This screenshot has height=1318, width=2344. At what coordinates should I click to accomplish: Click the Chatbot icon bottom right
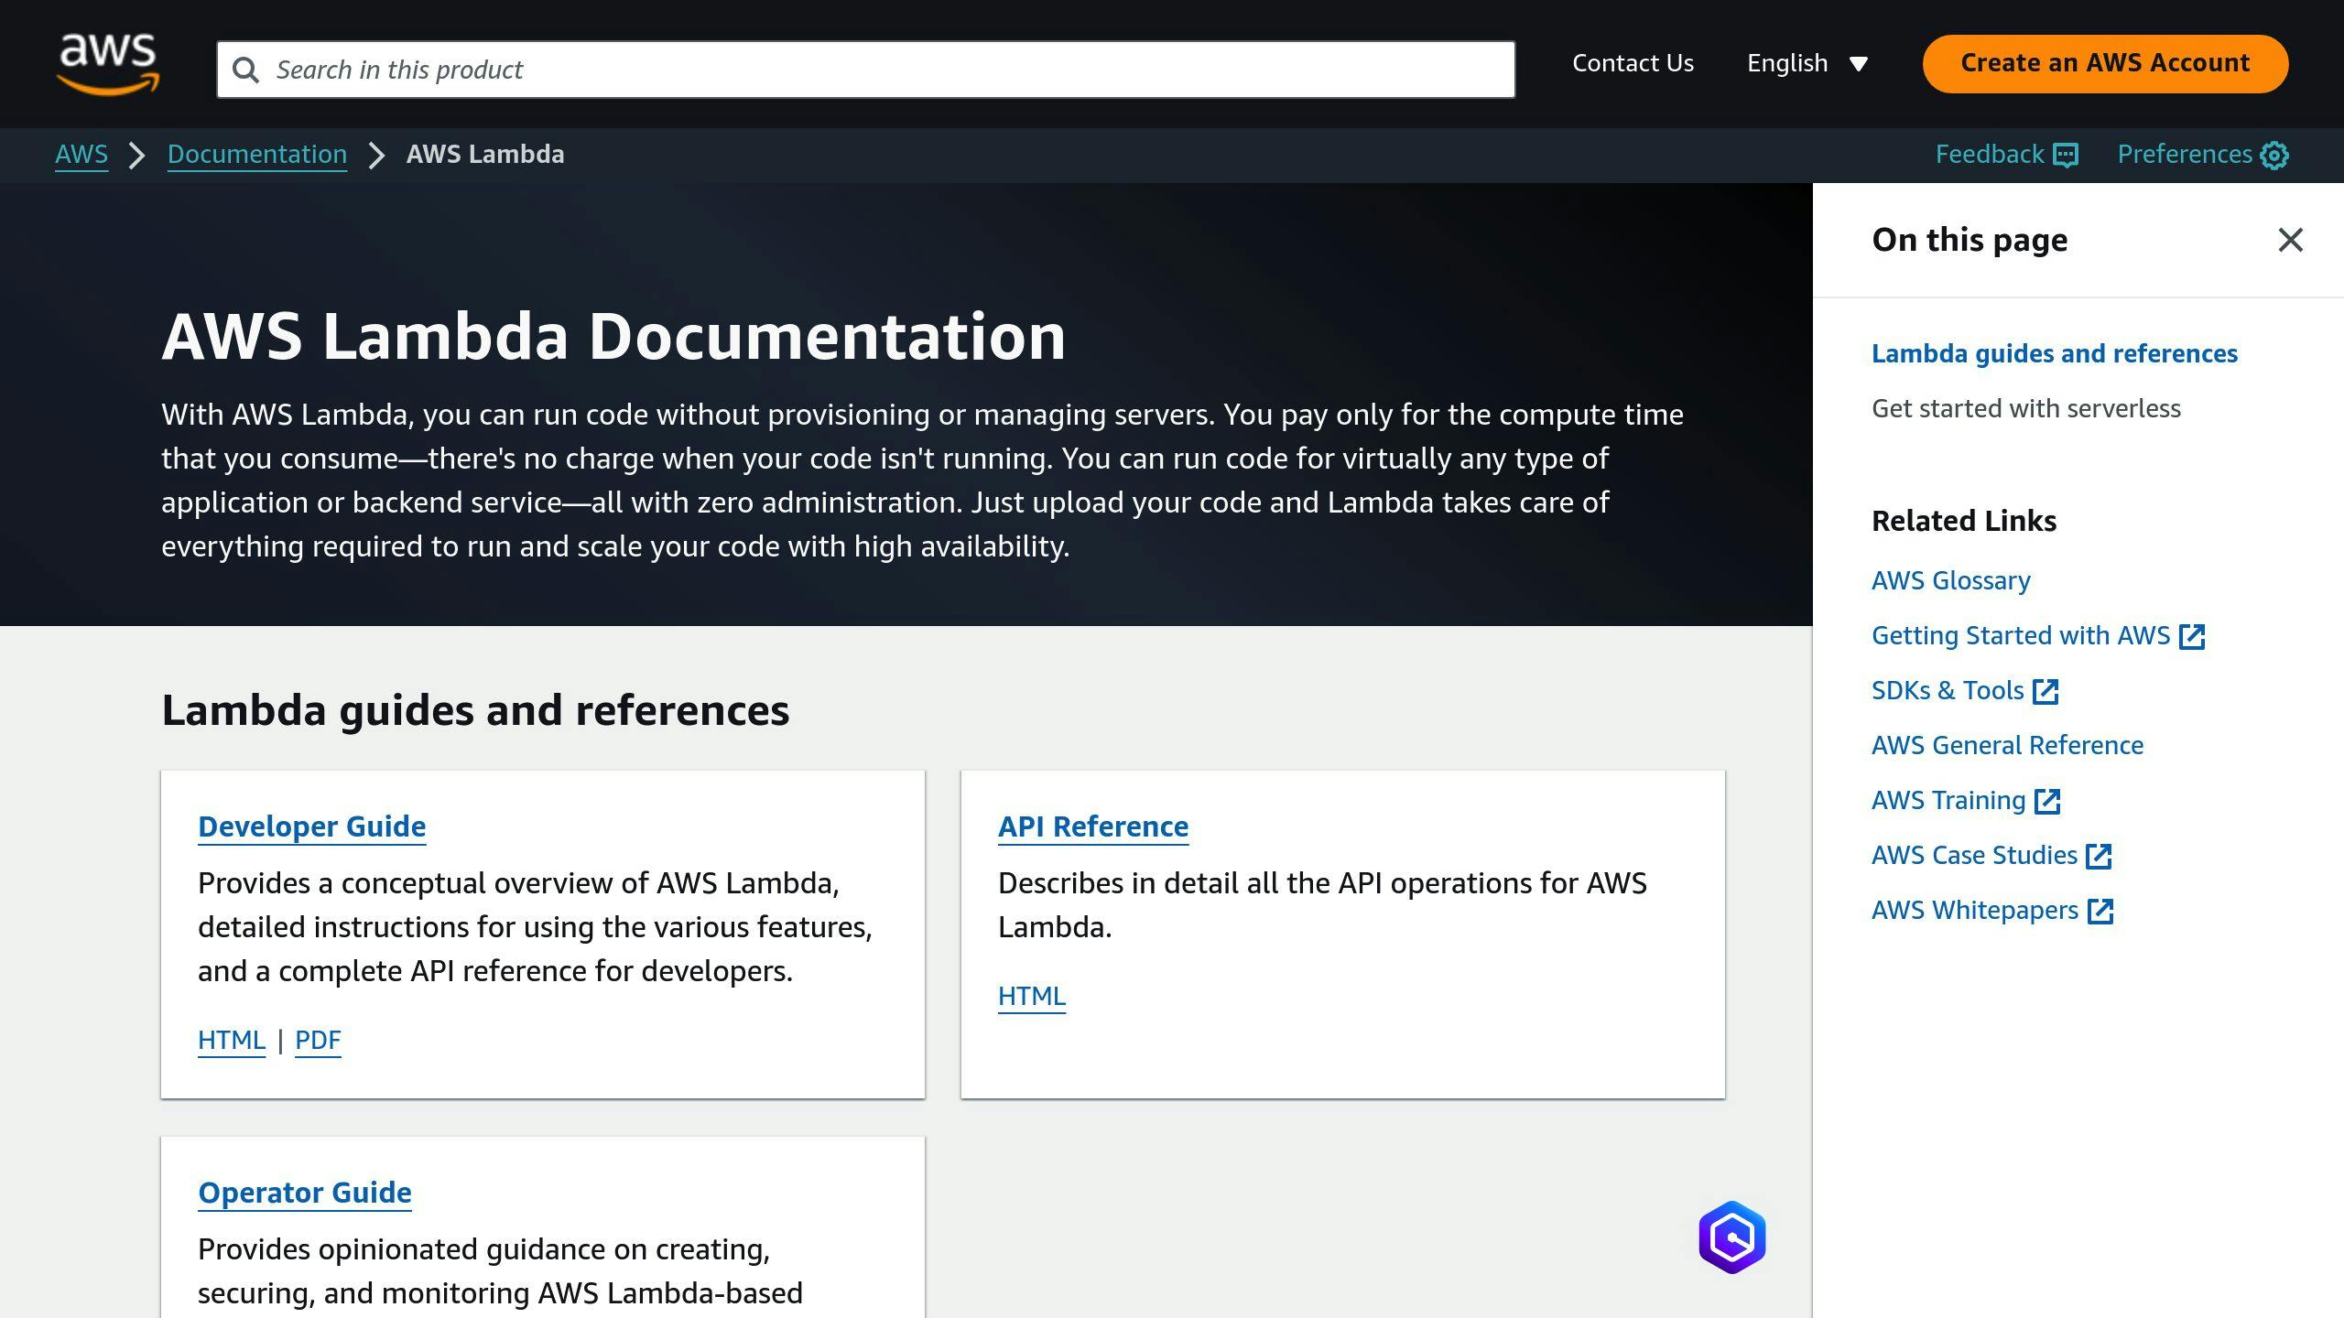[x=1731, y=1236]
